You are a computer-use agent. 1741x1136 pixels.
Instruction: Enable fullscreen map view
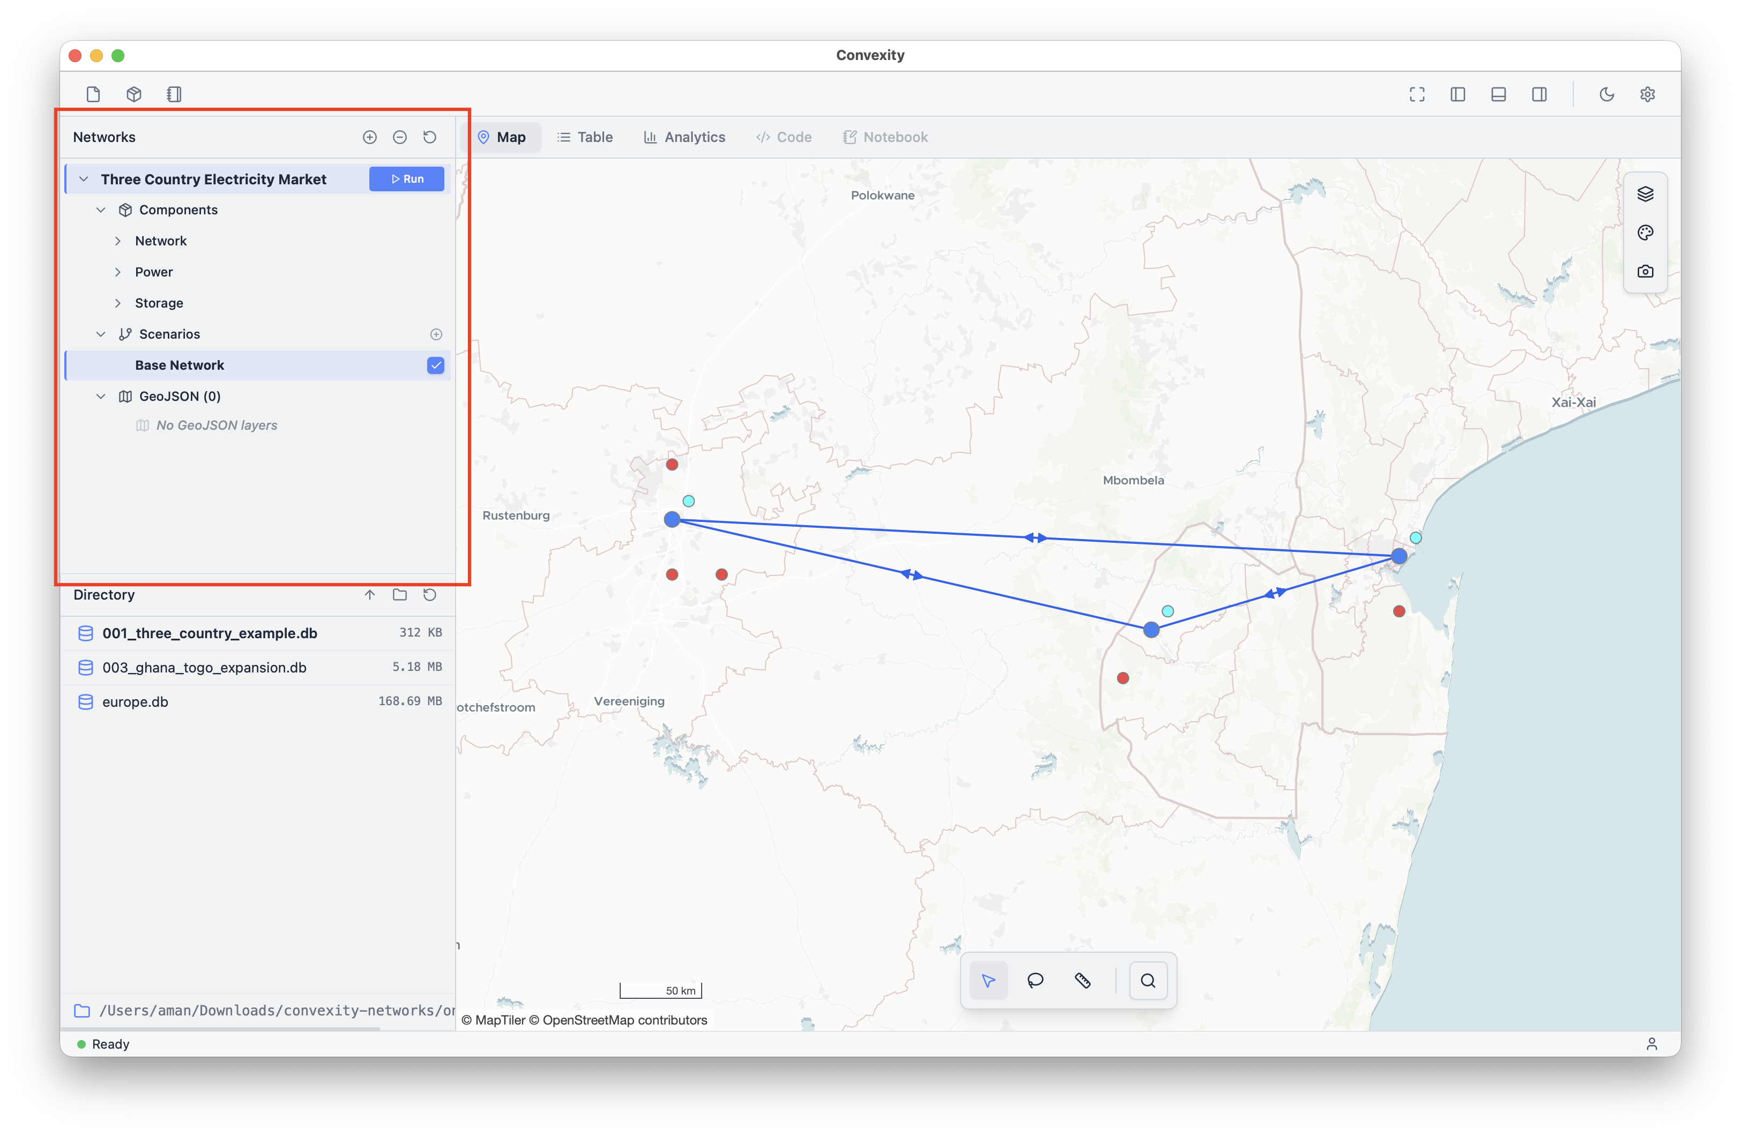pyautogui.click(x=1417, y=94)
